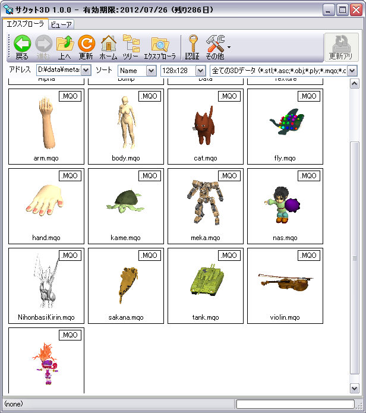Expand the その他 dropdown arrow
Image resolution: width=366 pixels, height=413 pixels.
pos(229,48)
